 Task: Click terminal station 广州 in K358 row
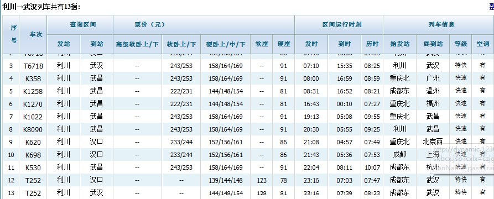coord(433,78)
